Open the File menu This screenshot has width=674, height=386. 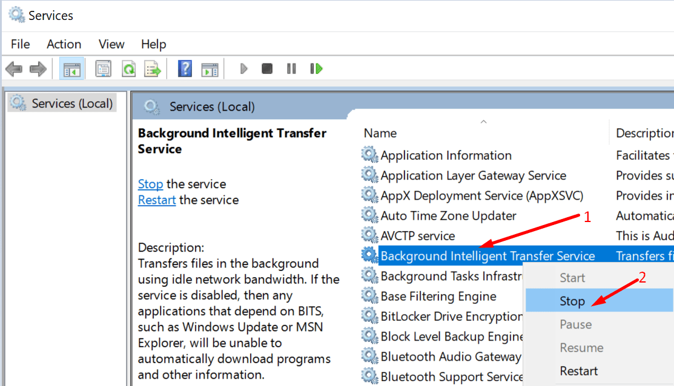click(x=20, y=44)
